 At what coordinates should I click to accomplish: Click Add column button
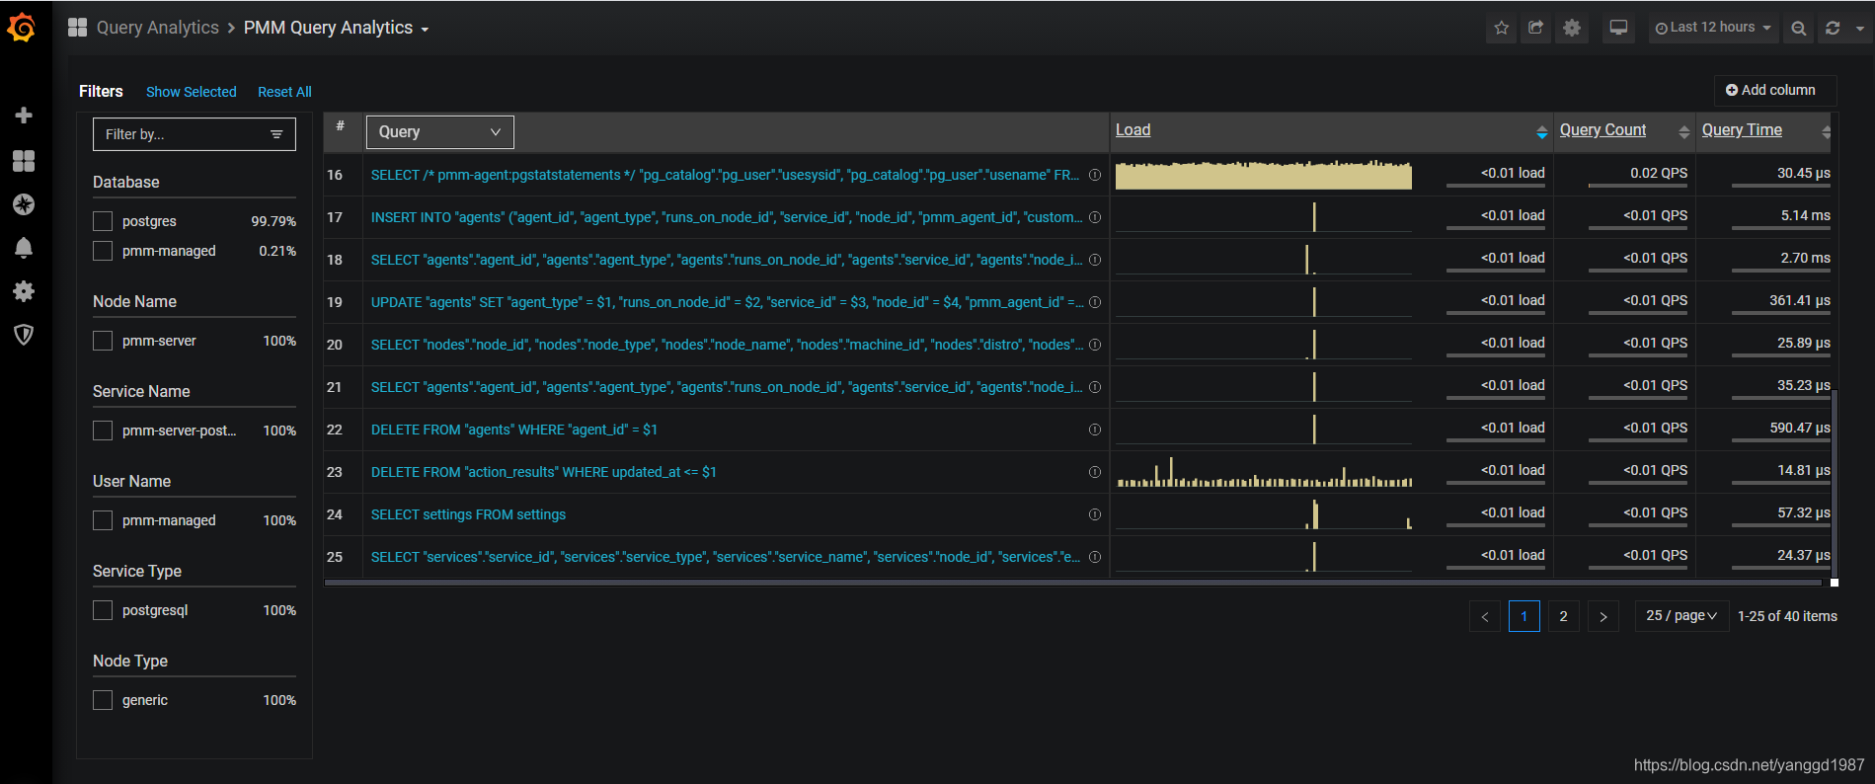coord(1774,90)
